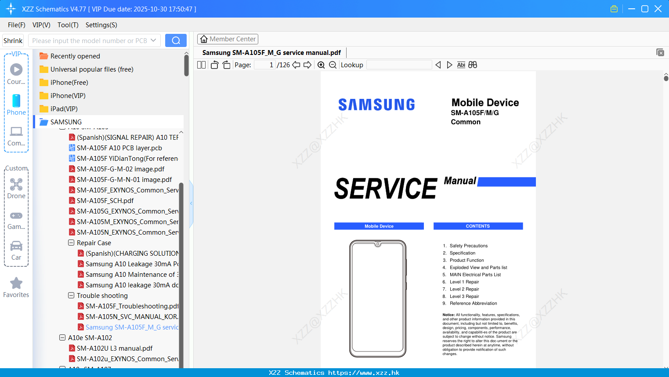Click the binoculars search icon

coord(473,65)
